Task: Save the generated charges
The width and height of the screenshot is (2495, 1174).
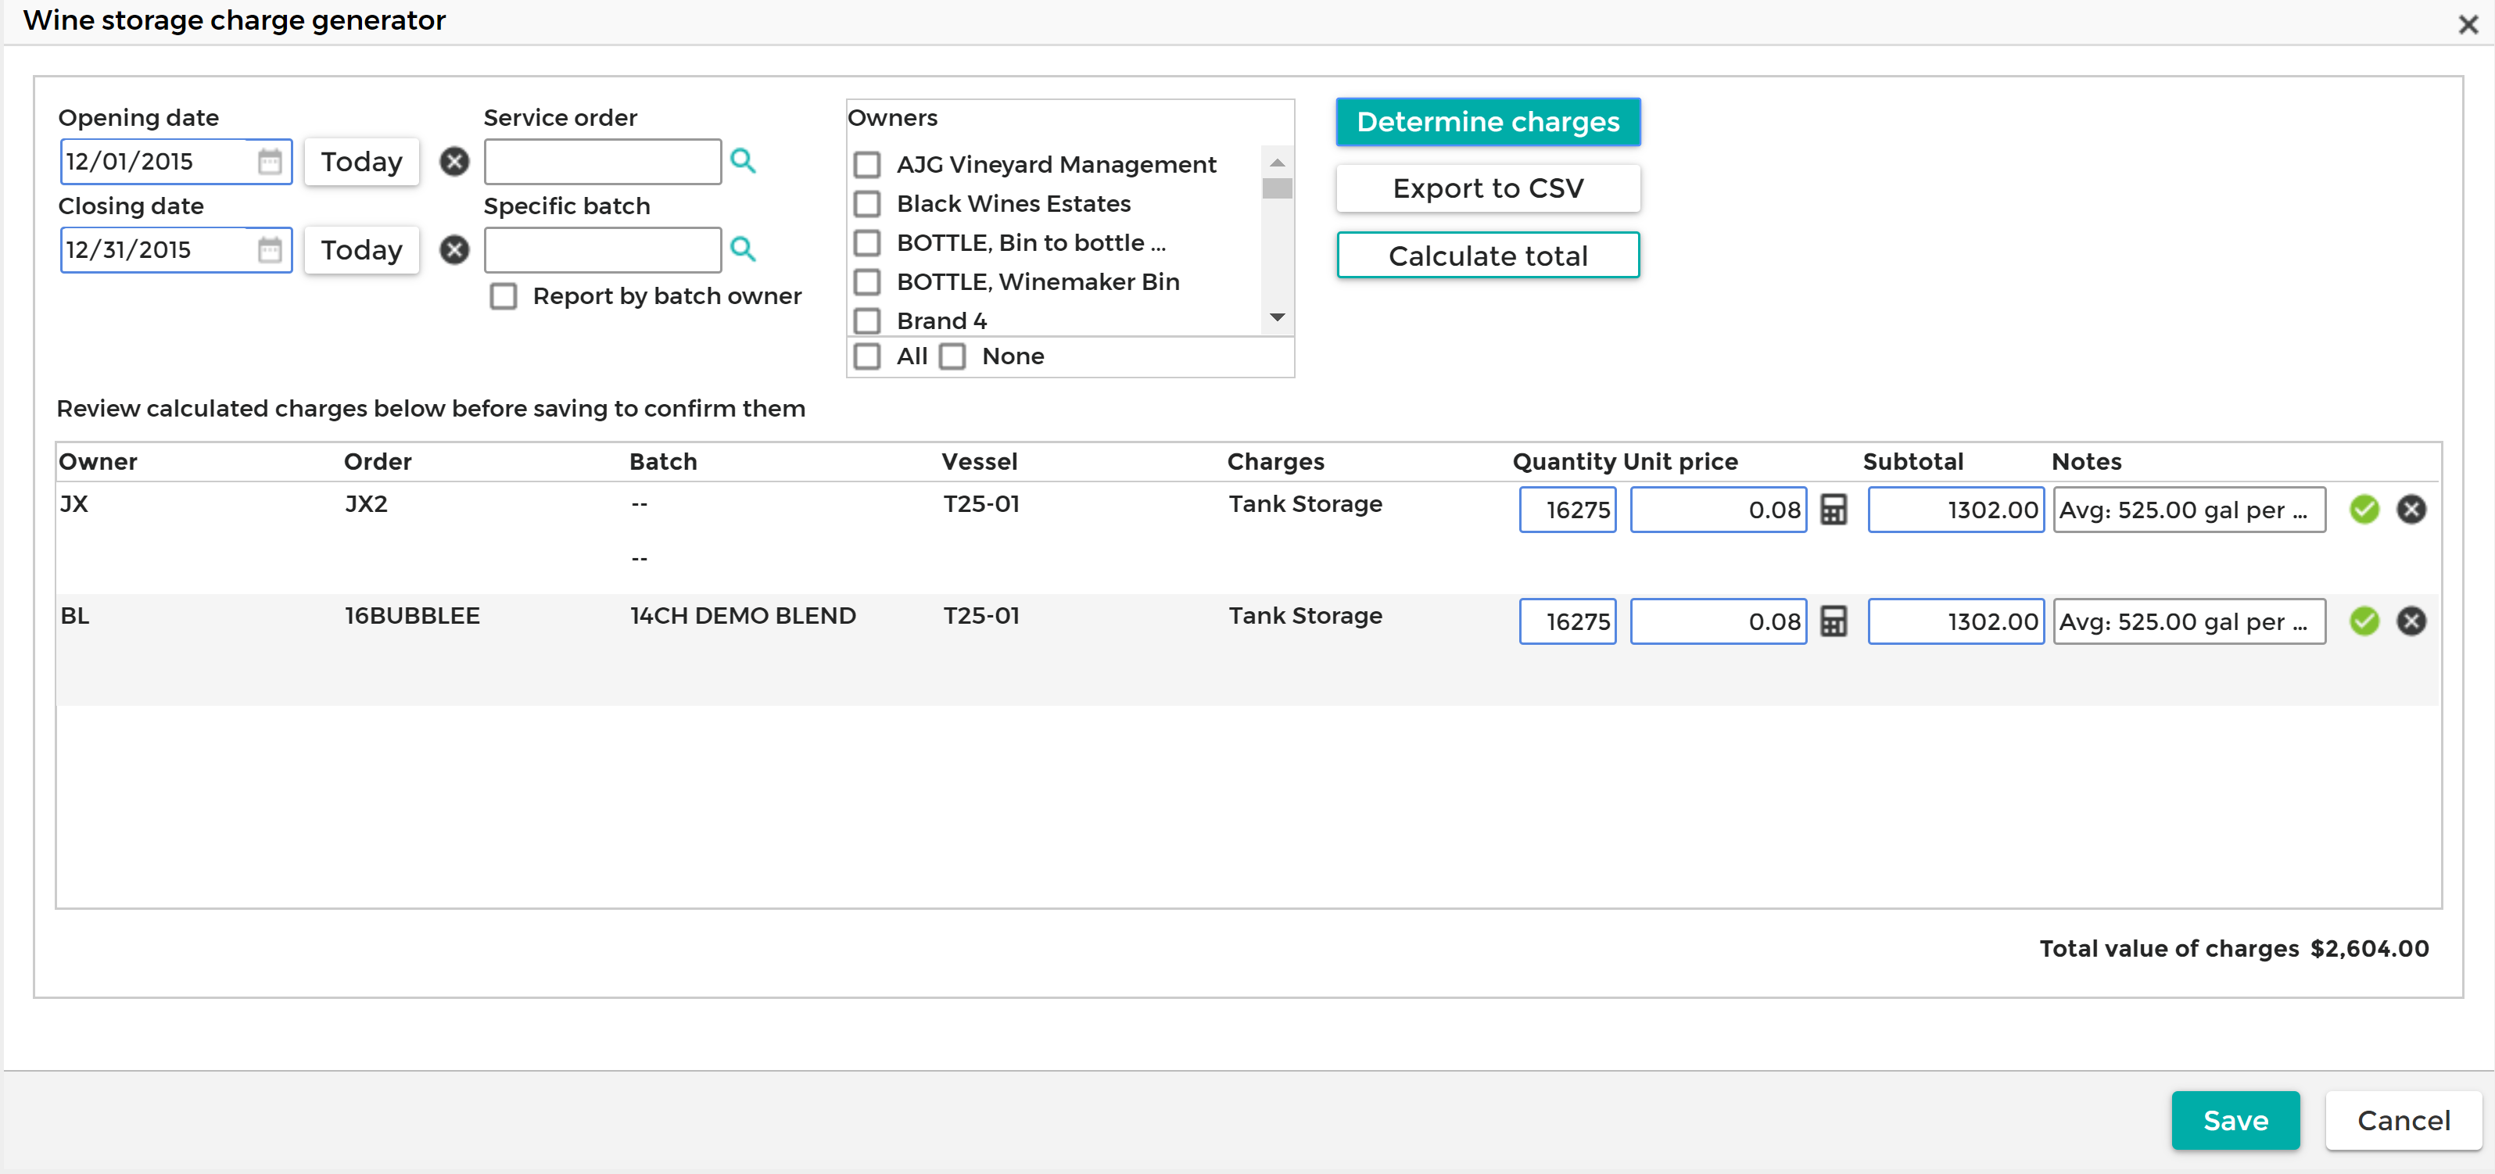Action: pyautogui.click(x=2235, y=1121)
